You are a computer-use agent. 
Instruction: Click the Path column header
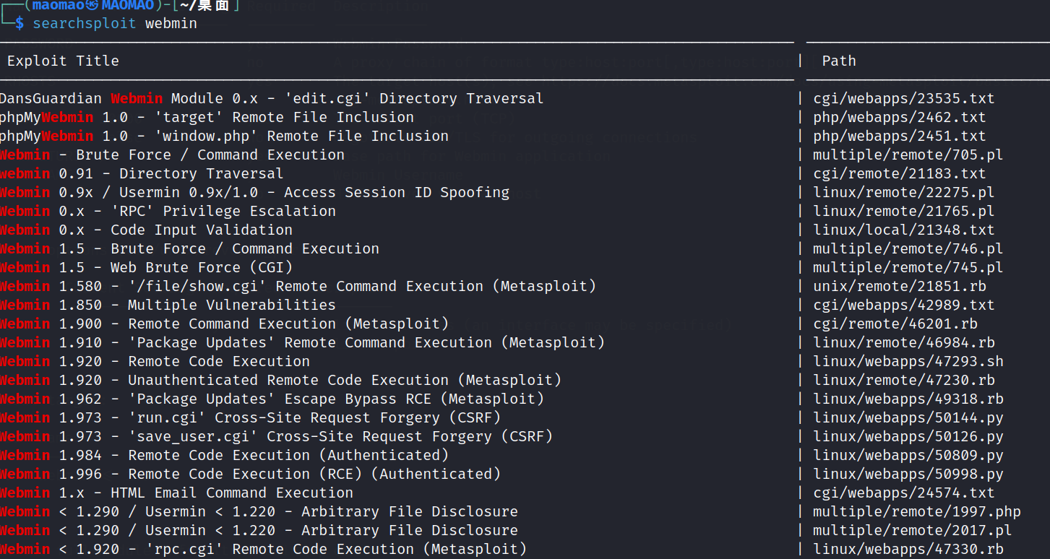(x=839, y=61)
